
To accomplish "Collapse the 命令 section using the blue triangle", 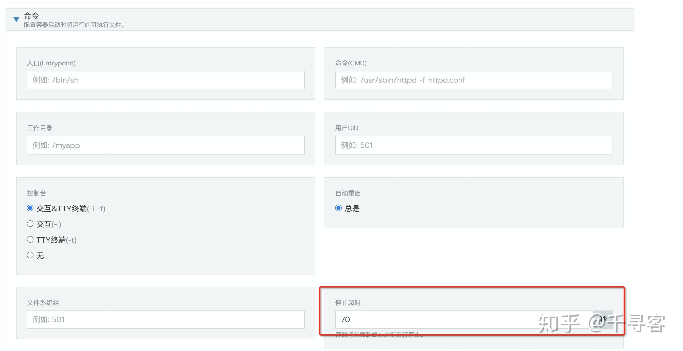I will click(x=16, y=19).
